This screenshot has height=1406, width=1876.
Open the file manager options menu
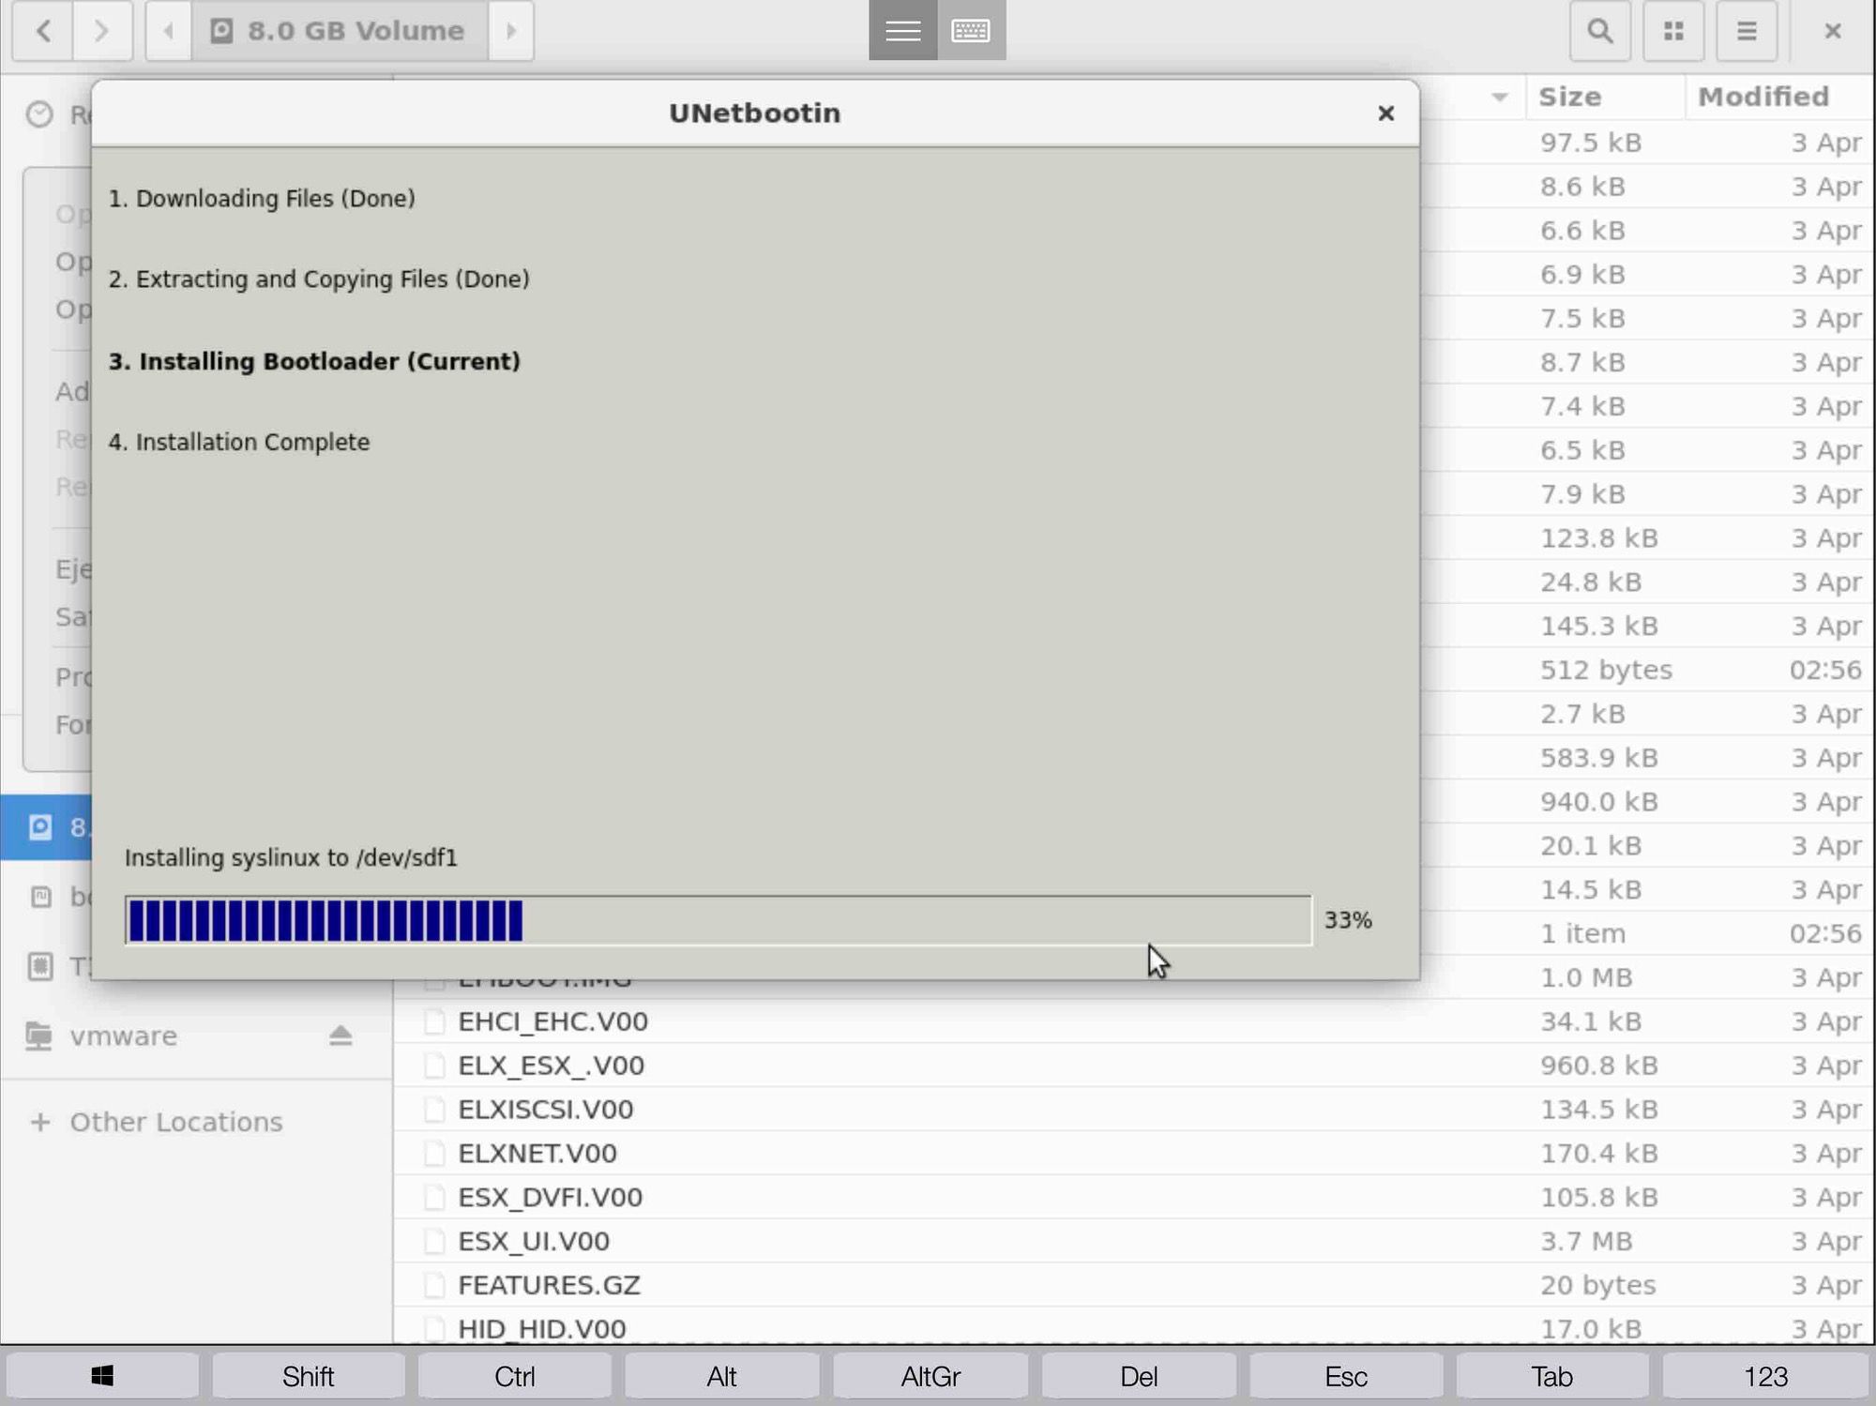pos(1747,31)
